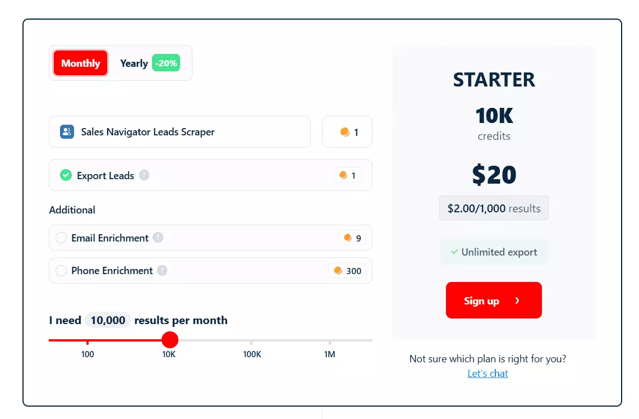The width and height of the screenshot is (639, 419).
Task: Select the Monthly billing option
Action: (x=80, y=63)
